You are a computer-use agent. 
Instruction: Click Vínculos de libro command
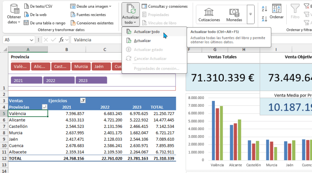(160, 23)
